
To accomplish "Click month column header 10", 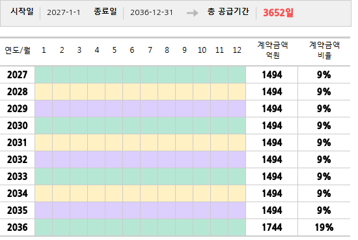I will (x=202, y=50).
